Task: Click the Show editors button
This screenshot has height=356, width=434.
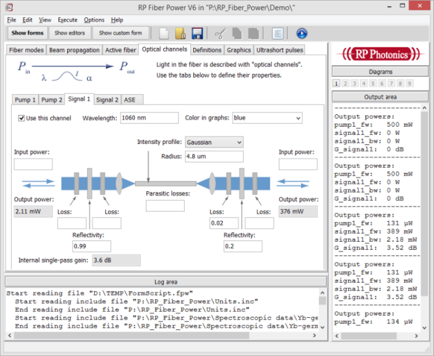Action: point(70,33)
